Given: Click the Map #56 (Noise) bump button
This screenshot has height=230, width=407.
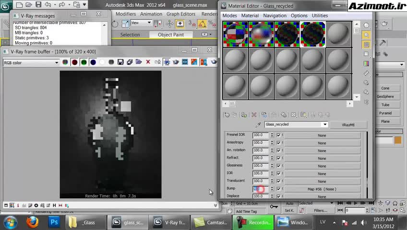Looking at the screenshot, I should [x=322, y=189].
